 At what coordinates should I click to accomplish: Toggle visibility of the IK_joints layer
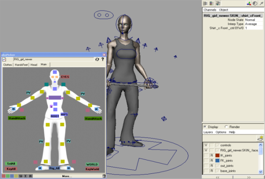click(206, 155)
